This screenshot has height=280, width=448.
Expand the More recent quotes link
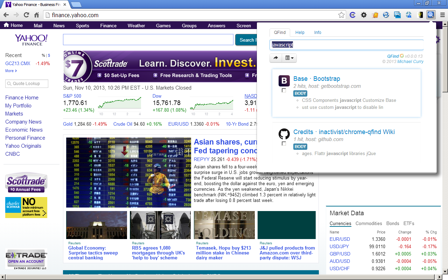point(11,71)
